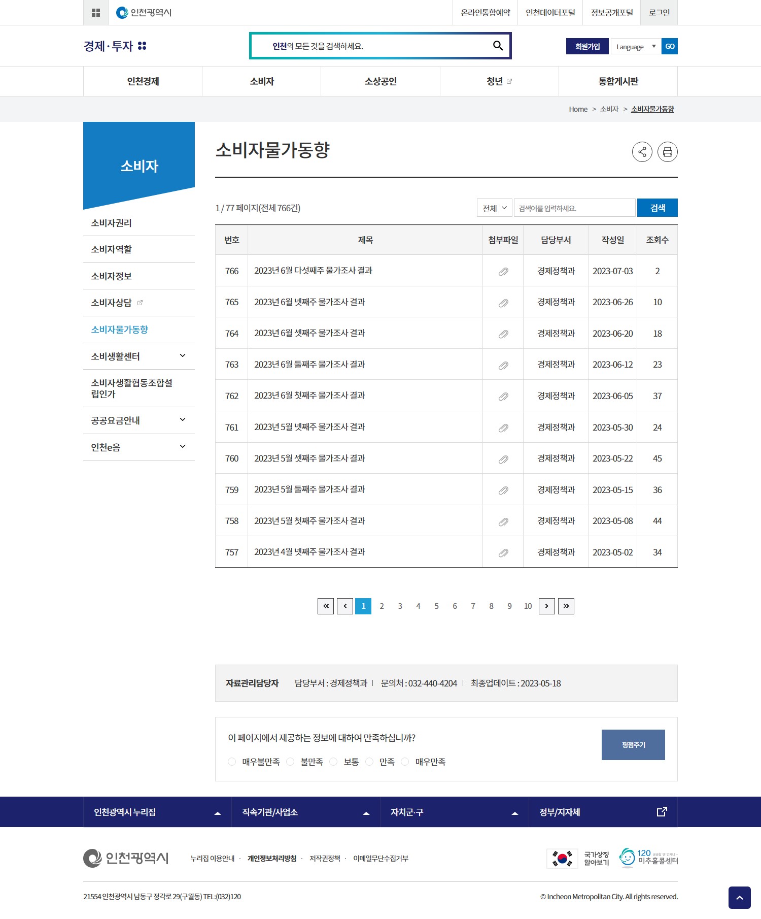
Task: Open the 인천경제 main menu
Action: pos(143,81)
